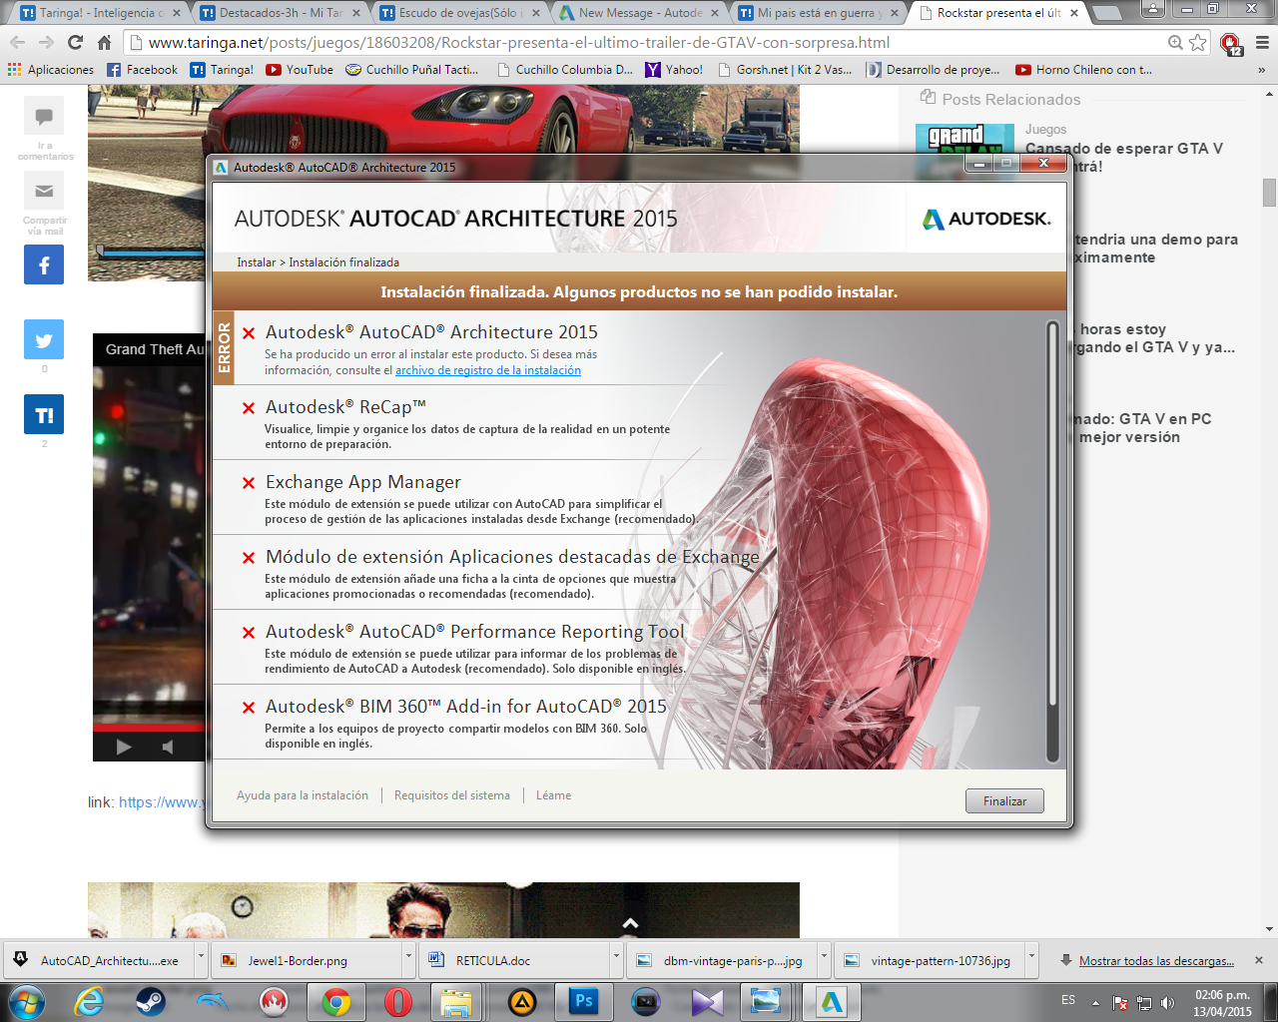Open the archivo de registro de la instalación link
This screenshot has width=1278, height=1022.
488,370
